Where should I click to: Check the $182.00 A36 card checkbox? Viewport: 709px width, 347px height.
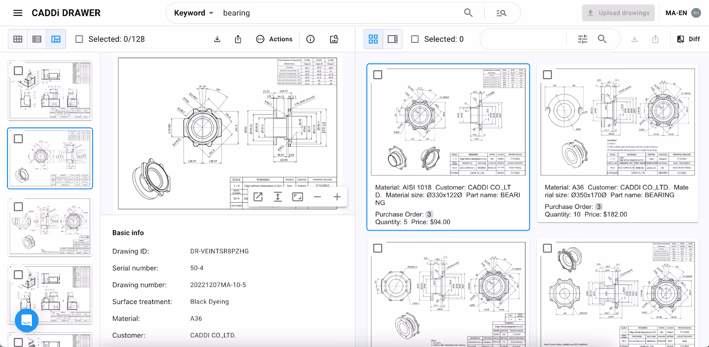pos(547,75)
